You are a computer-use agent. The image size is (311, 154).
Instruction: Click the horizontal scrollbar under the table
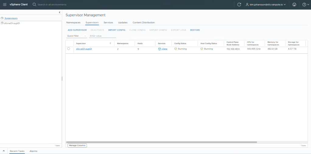click(161, 142)
